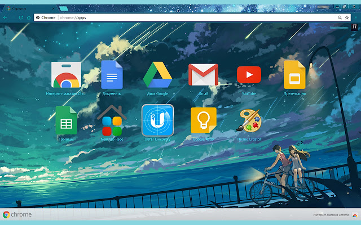
Task: Restore down the Chrome window
Action: (x=345, y=7)
